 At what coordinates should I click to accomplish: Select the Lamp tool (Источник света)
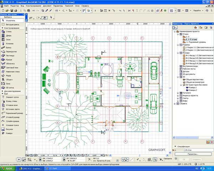[x=12, y=109]
